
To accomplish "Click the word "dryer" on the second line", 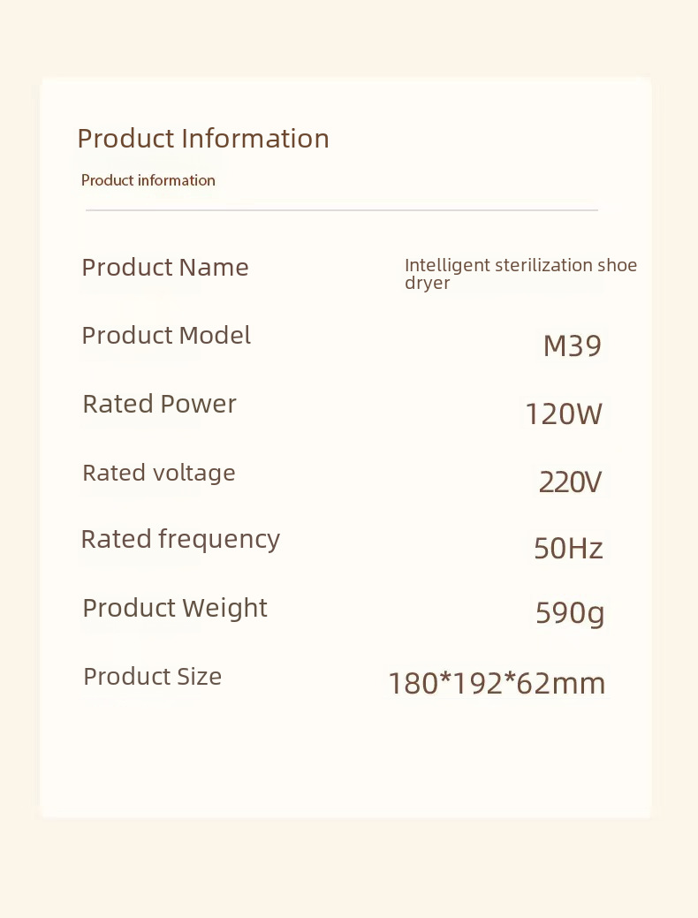I will pyautogui.click(x=428, y=284).
